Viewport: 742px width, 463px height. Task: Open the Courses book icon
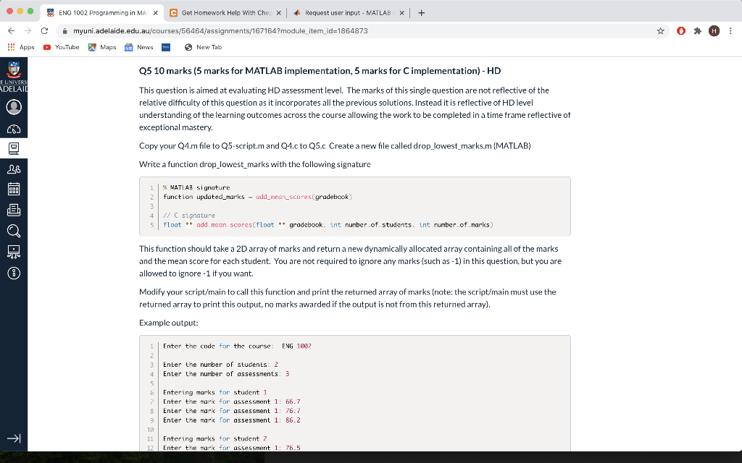pyautogui.click(x=14, y=149)
